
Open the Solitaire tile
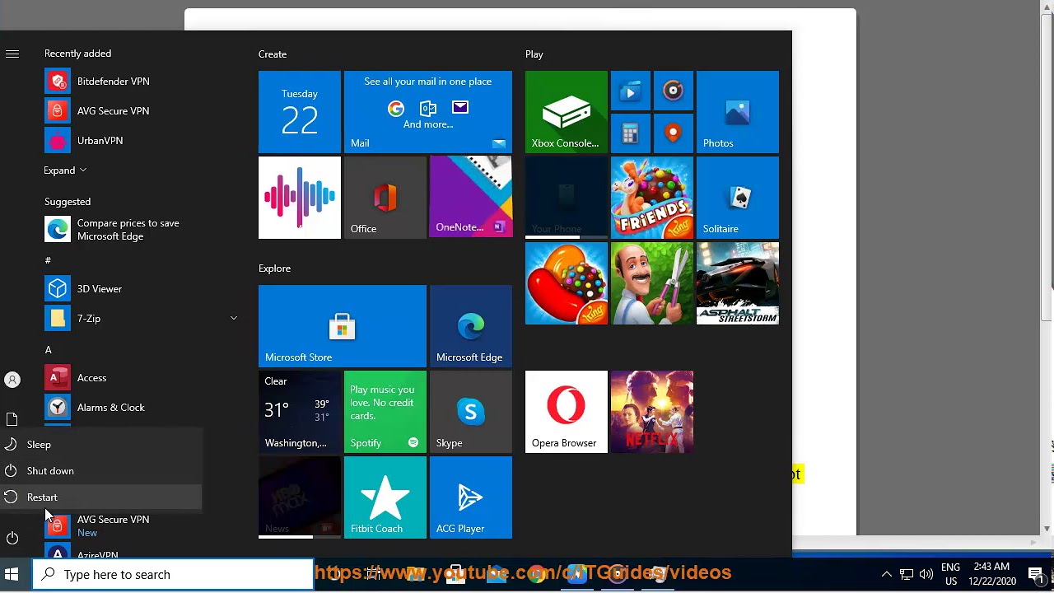click(x=738, y=198)
